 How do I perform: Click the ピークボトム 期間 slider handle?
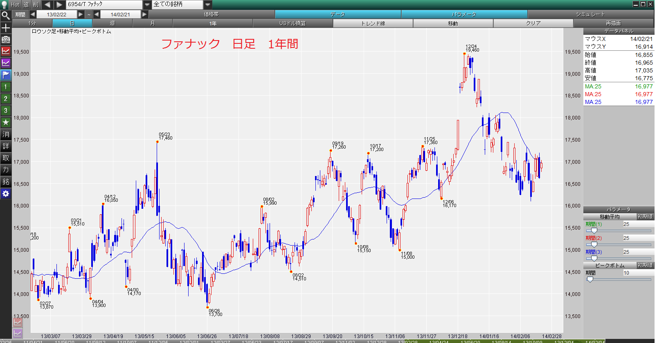tap(590, 280)
